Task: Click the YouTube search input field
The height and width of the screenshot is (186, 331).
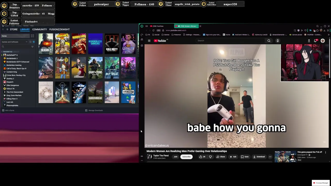Action: click(x=231, y=41)
